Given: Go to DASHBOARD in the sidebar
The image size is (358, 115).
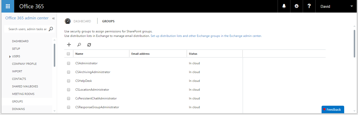Looking at the screenshot, I should click(x=20, y=41).
